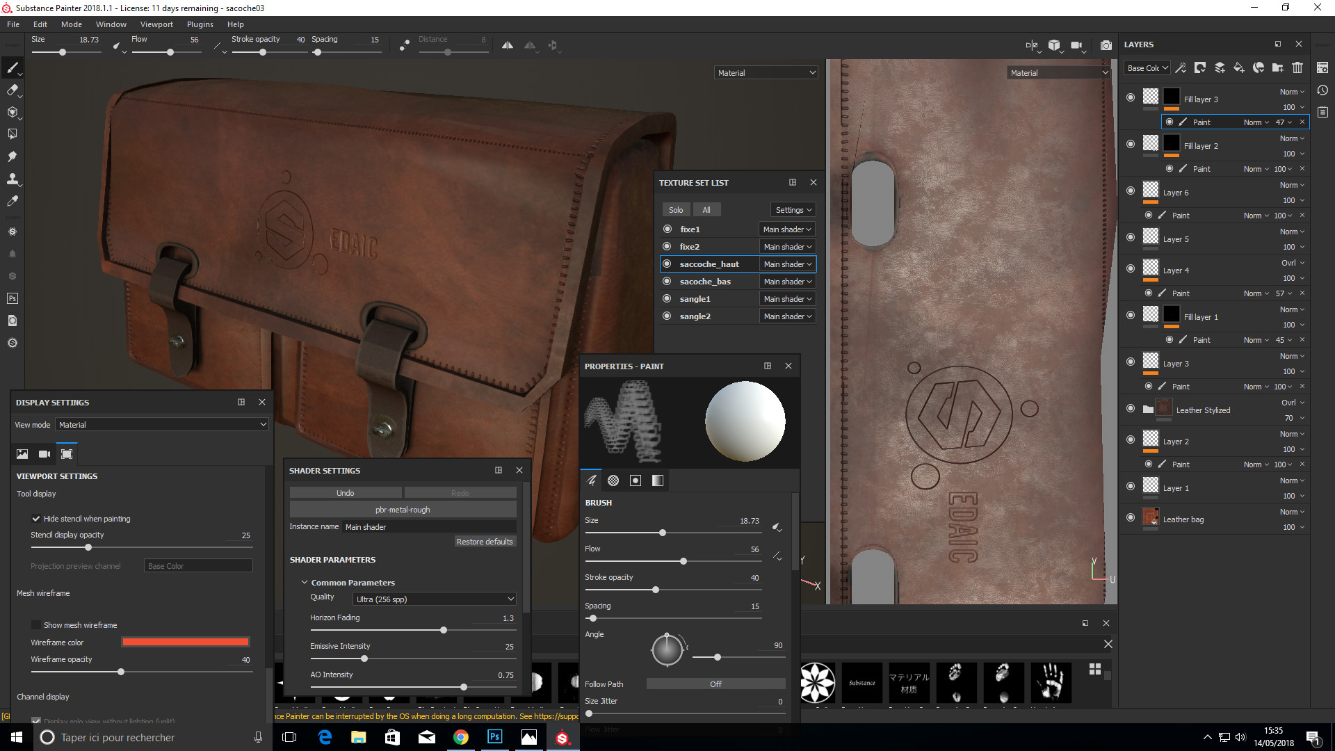Click the Restore defaults button
1335x751 pixels.
[x=484, y=542]
